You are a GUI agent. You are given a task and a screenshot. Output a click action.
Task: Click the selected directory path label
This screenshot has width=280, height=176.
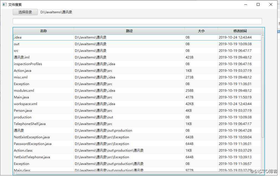coord(56,12)
